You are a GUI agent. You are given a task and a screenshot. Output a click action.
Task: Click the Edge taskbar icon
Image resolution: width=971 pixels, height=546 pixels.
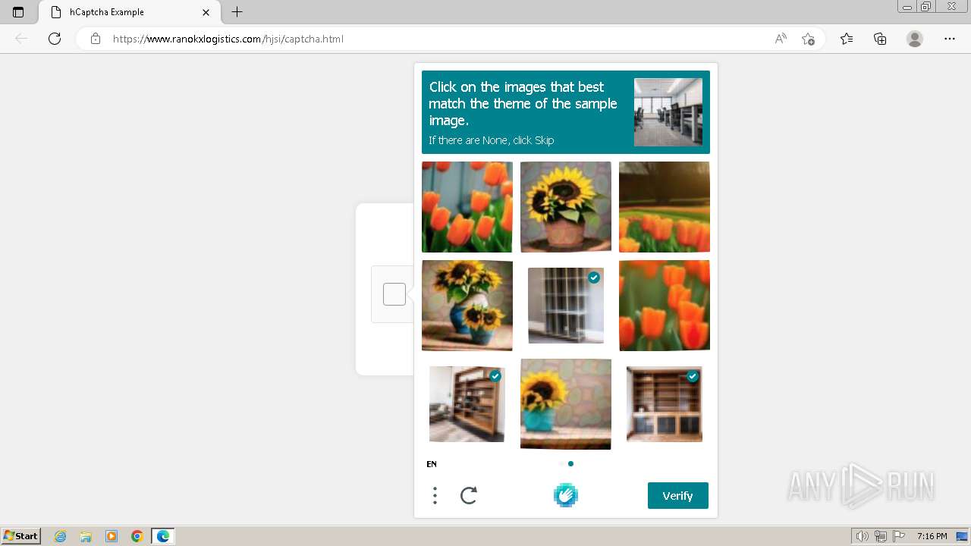(x=163, y=536)
